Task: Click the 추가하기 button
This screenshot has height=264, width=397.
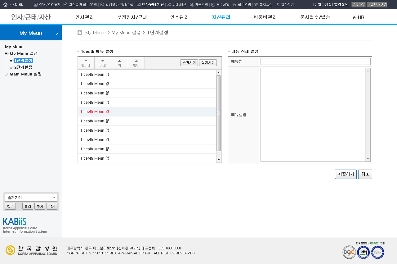Action: point(189,63)
